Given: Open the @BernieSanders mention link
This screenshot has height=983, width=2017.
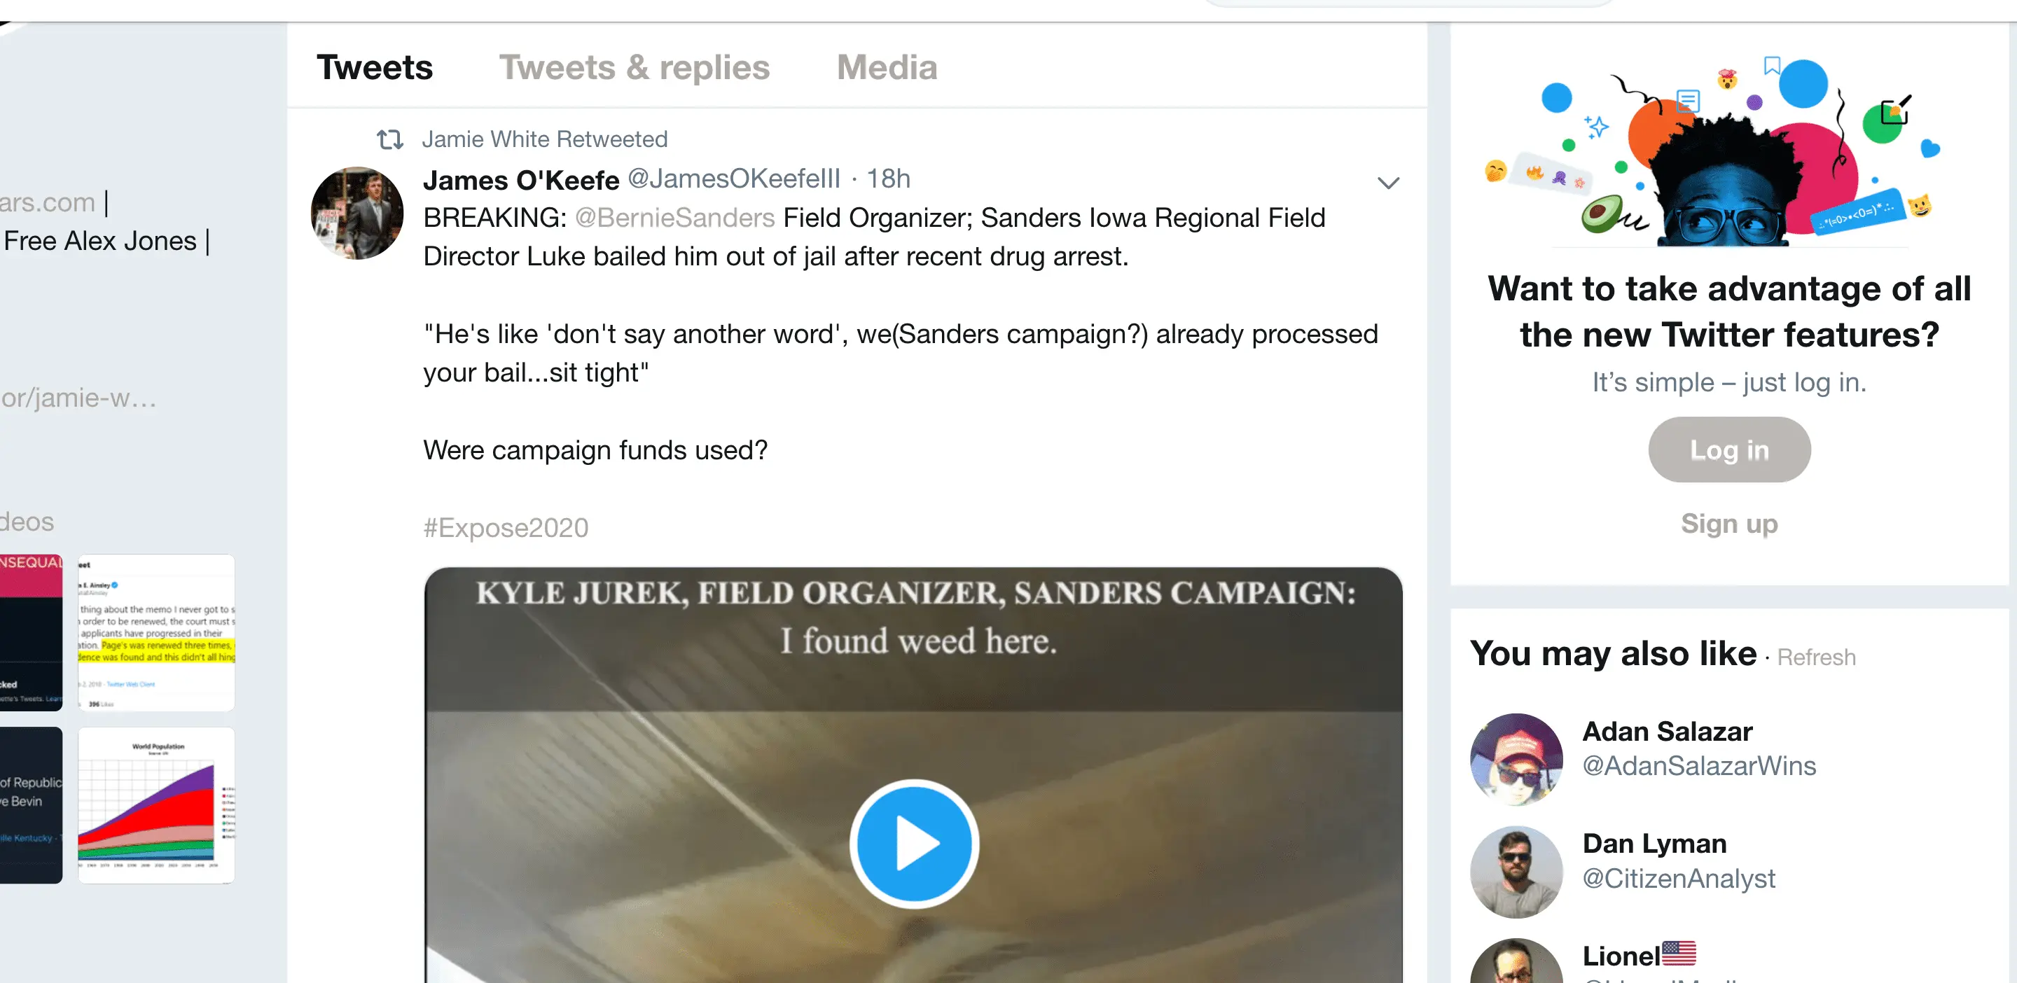Looking at the screenshot, I should pyautogui.click(x=675, y=218).
